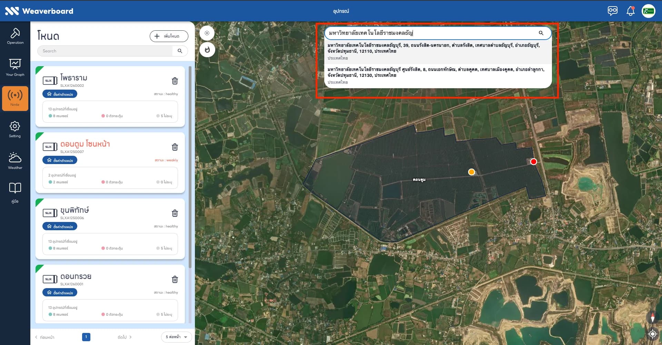
Task: Open the โพธาราม node title
Action: coord(74,78)
